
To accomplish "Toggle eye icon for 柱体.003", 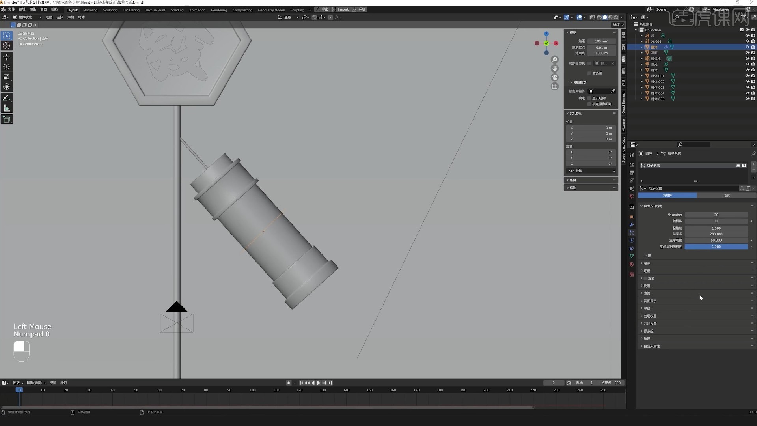I will (747, 87).
